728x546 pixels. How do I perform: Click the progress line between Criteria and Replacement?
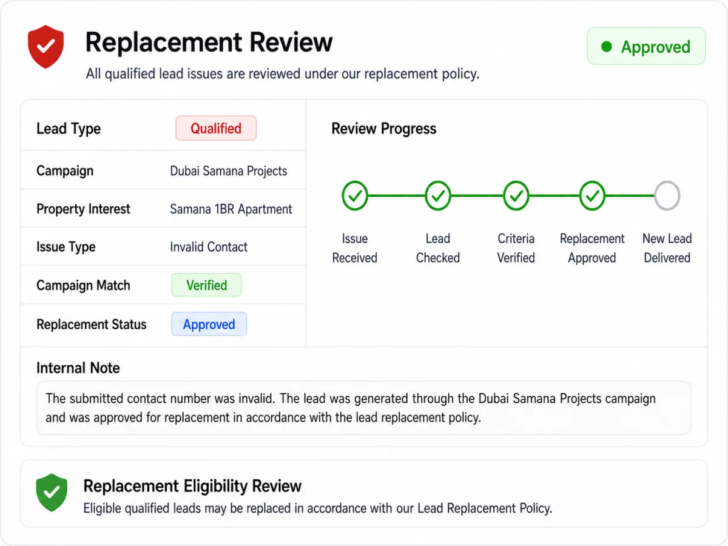[554, 196]
